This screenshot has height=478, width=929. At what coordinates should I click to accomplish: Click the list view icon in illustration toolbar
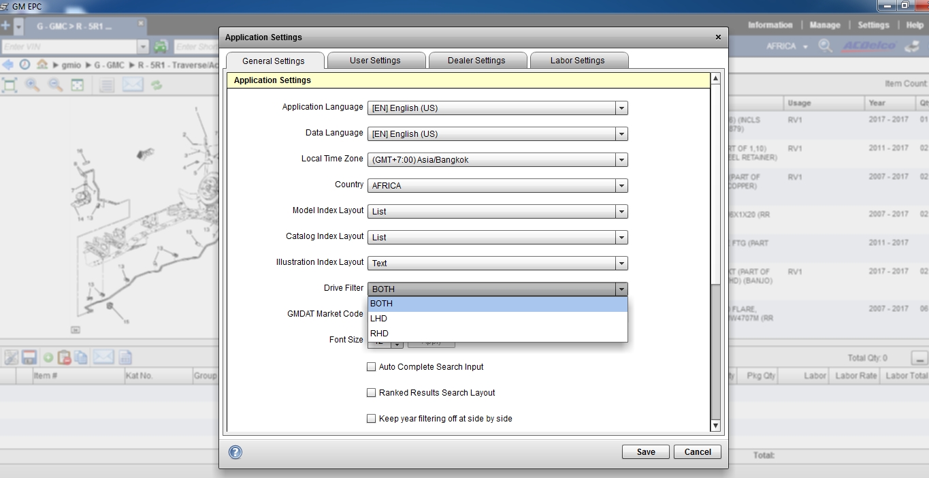106,84
